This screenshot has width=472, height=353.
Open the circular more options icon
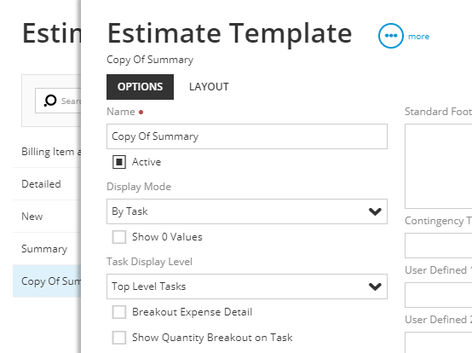tap(390, 36)
